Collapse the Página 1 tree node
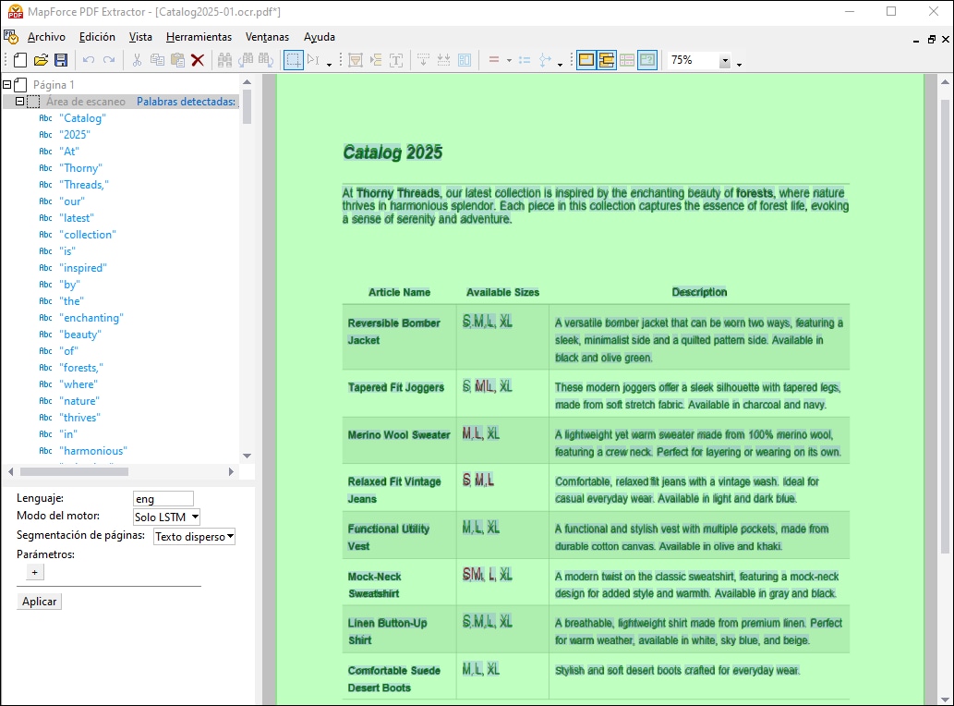Viewport: 954px width, 706px height. [x=7, y=84]
